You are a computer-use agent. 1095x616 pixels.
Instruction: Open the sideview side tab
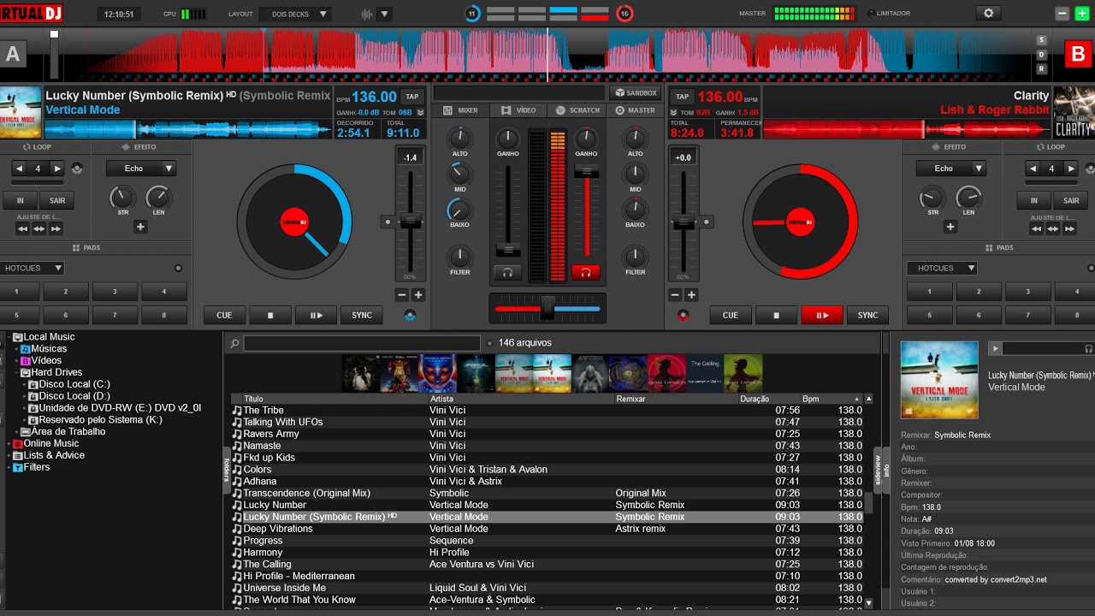pyautogui.click(x=877, y=470)
